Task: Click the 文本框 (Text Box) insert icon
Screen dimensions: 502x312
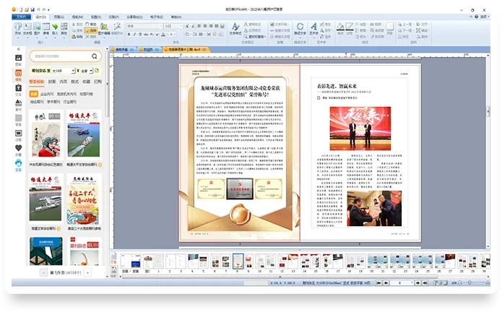Action: (26, 28)
